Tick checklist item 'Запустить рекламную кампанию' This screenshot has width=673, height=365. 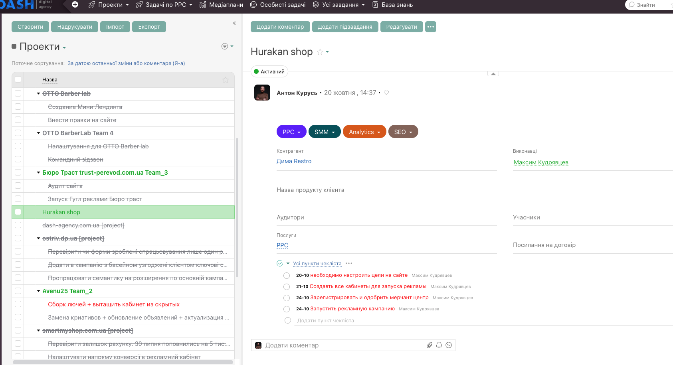[287, 309]
